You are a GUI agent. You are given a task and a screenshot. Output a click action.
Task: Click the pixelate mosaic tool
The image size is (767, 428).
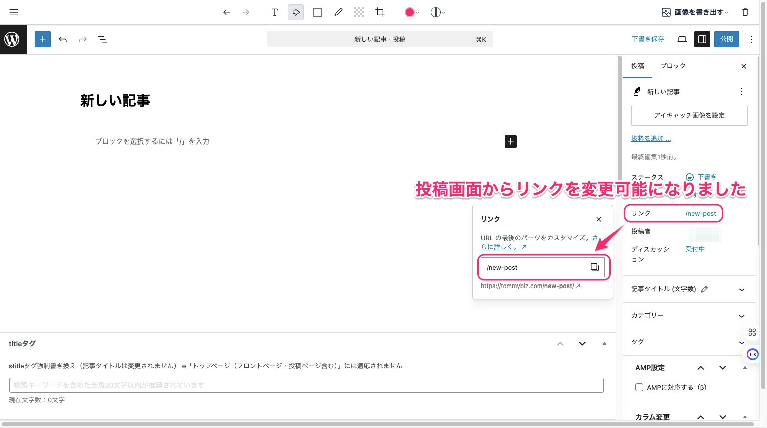tap(359, 12)
